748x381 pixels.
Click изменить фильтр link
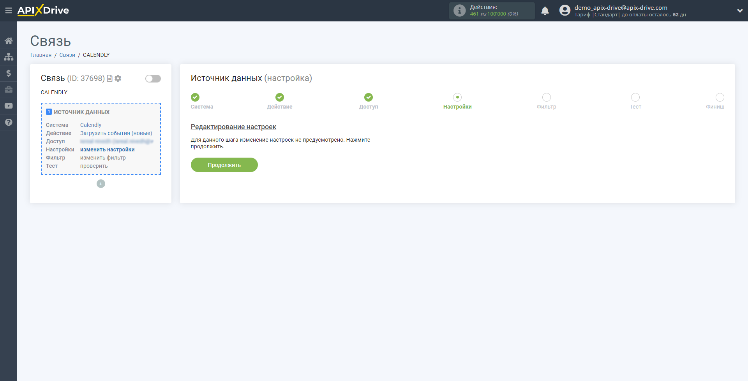[103, 158]
